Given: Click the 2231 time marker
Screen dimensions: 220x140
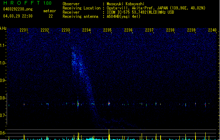Looking at the screenshot, I should point(24,30).
